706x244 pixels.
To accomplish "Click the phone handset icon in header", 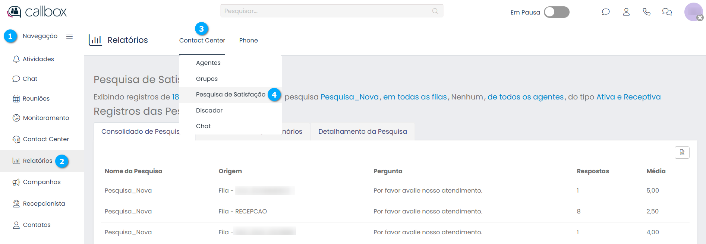I will tap(647, 12).
